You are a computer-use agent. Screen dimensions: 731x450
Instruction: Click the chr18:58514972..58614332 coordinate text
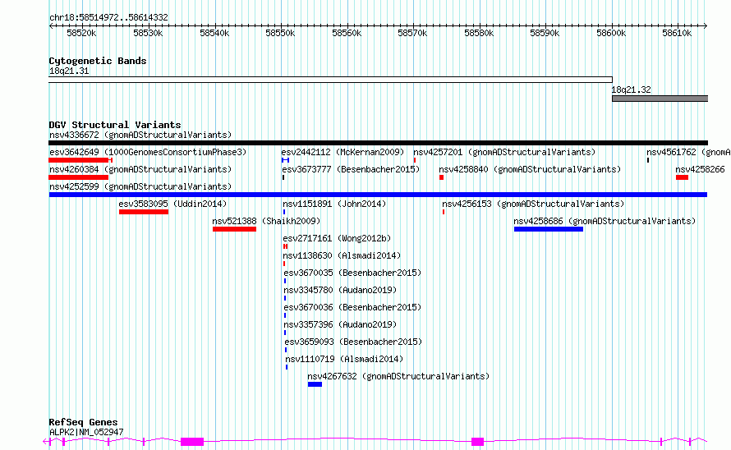click(108, 18)
